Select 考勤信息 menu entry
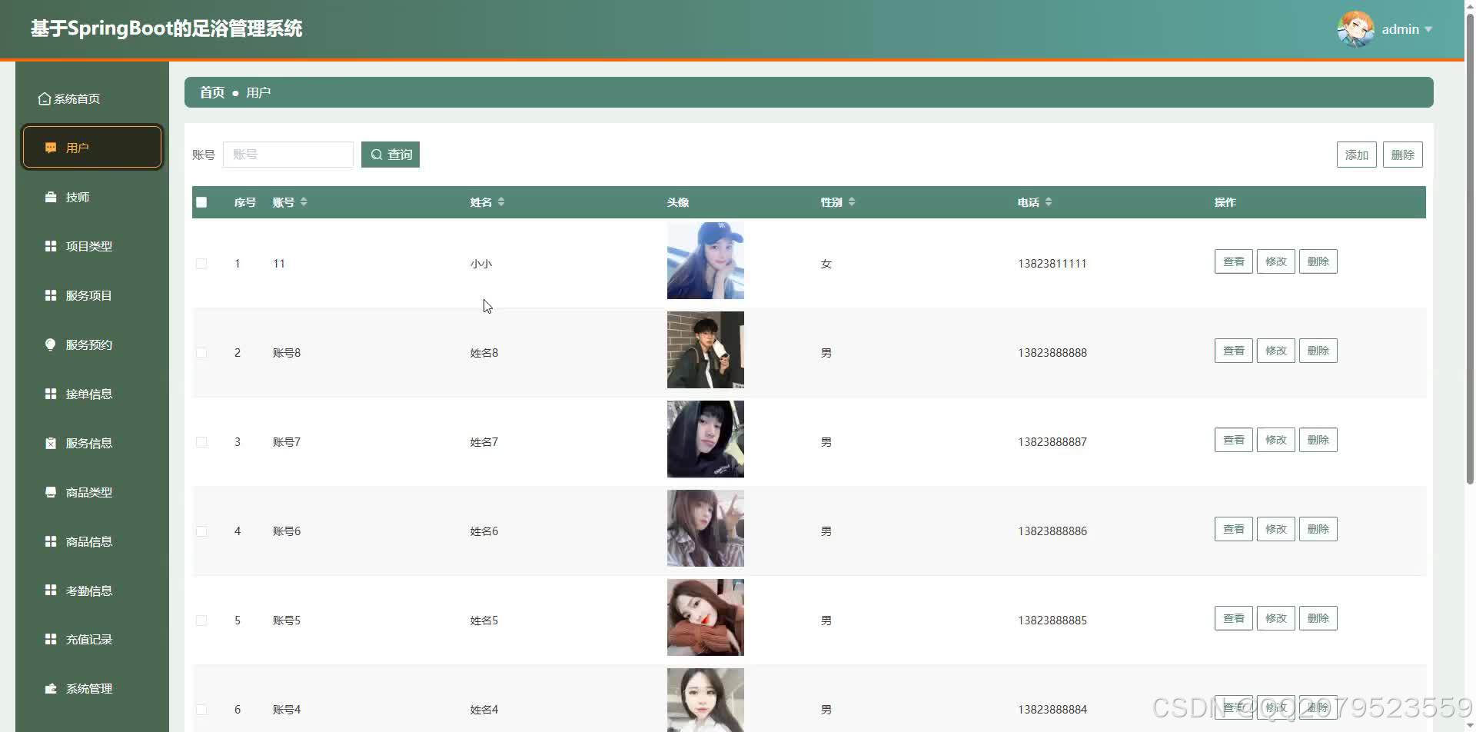The height and width of the screenshot is (732, 1476). click(92, 590)
